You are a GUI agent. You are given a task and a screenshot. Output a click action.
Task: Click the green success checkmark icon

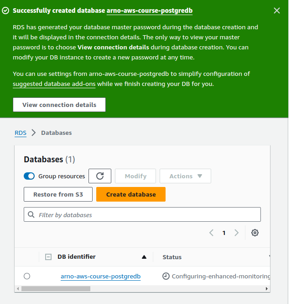click(x=5, y=11)
